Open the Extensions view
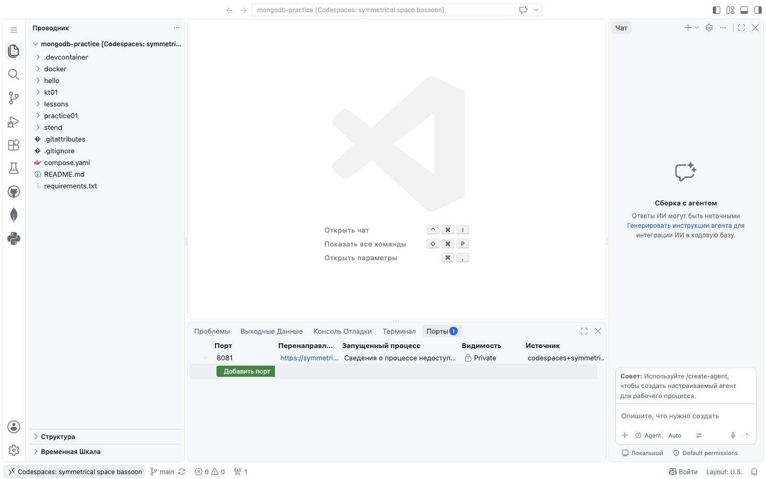The width and height of the screenshot is (766, 479). pos(14,145)
